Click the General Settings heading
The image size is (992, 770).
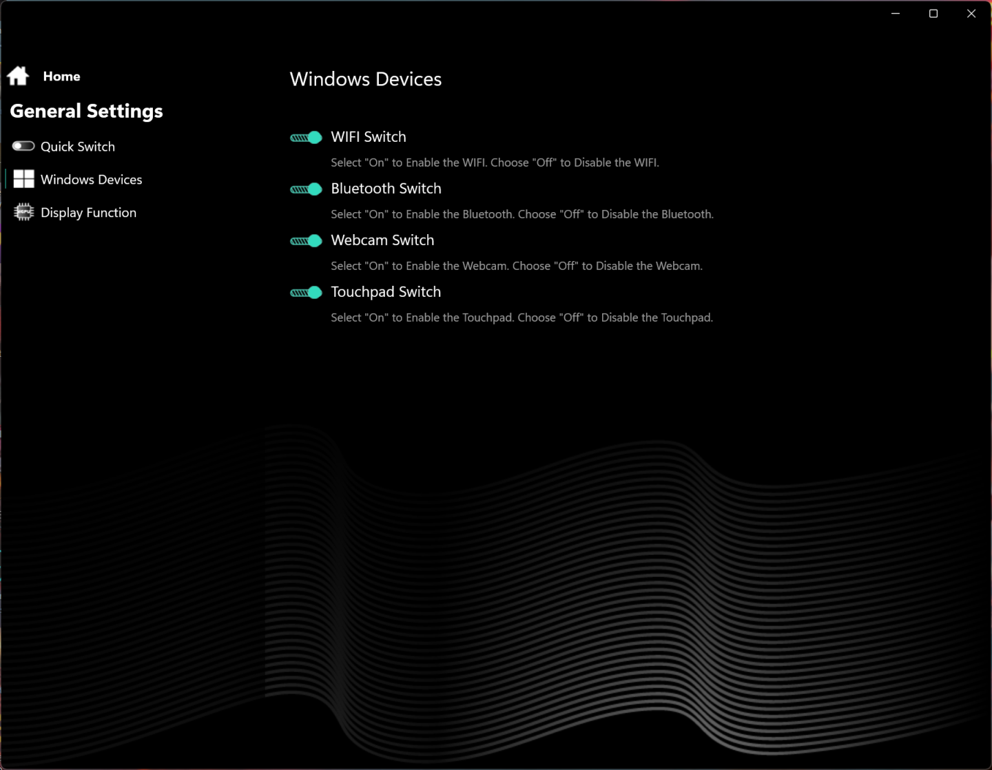pyautogui.click(x=87, y=112)
